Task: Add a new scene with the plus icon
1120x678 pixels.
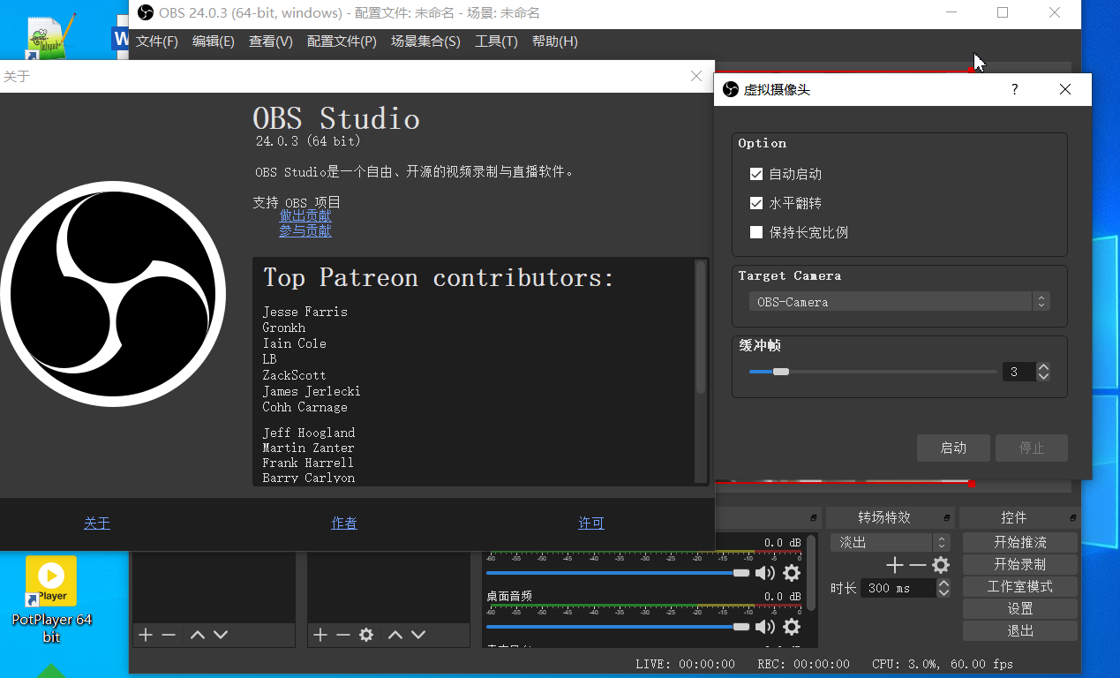Action: tap(146, 635)
